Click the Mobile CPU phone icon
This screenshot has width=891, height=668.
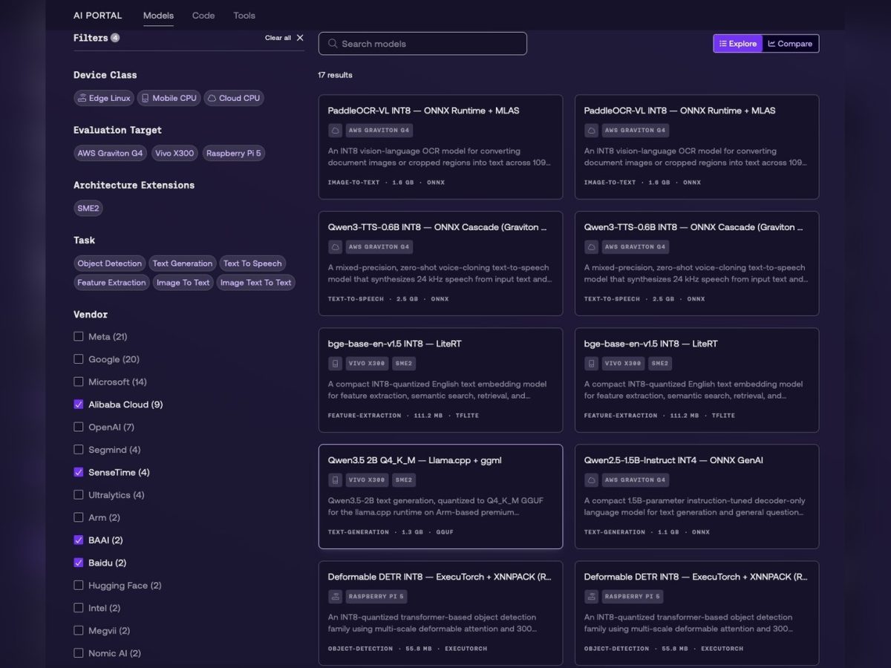146,98
